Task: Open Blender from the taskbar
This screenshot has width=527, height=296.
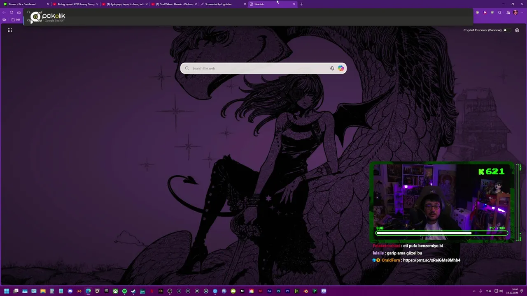Action: click(306, 291)
